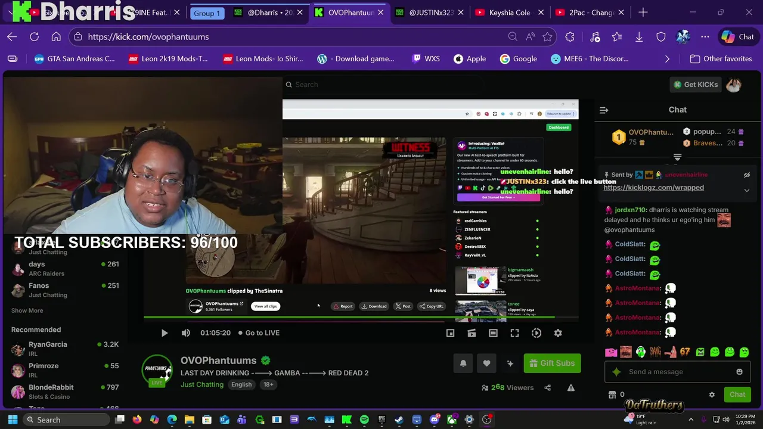Image resolution: width=763 pixels, height=429 pixels.
Task: Open browser downloads icon
Action: click(639, 37)
